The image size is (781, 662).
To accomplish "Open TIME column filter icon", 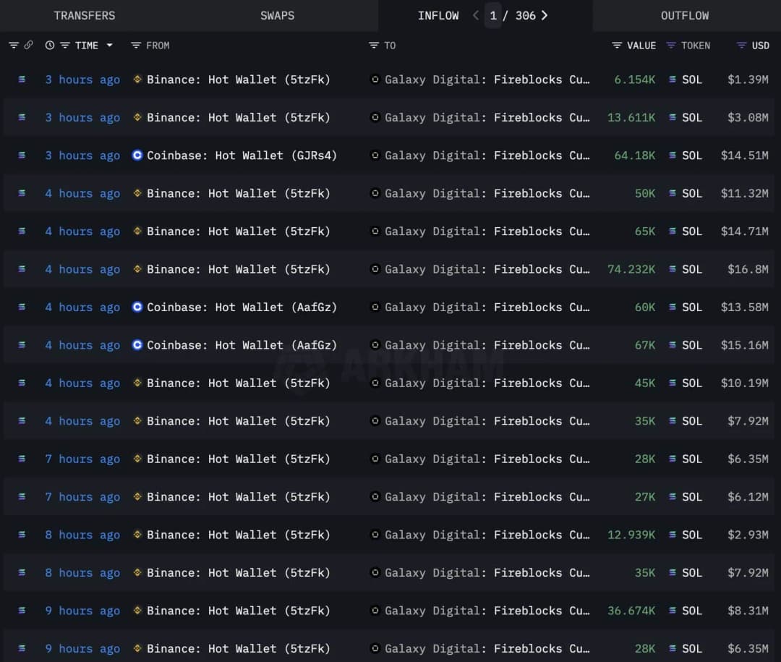I will [x=65, y=46].
